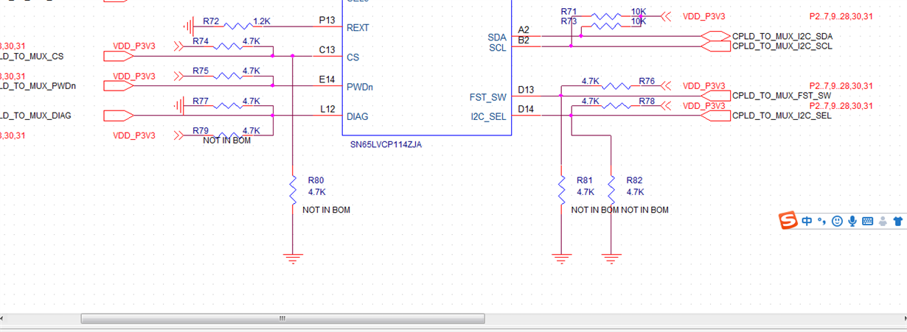This screenshot has height=332, width=907.
Task: Click the I2C_SEL pin label
Action: pos(489,116)
